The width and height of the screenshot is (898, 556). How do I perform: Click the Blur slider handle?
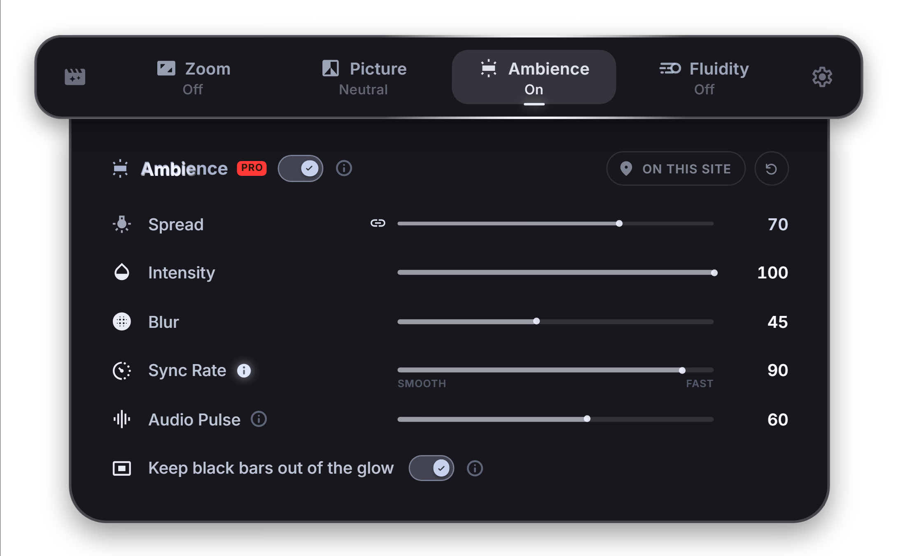tap(536, 321)
